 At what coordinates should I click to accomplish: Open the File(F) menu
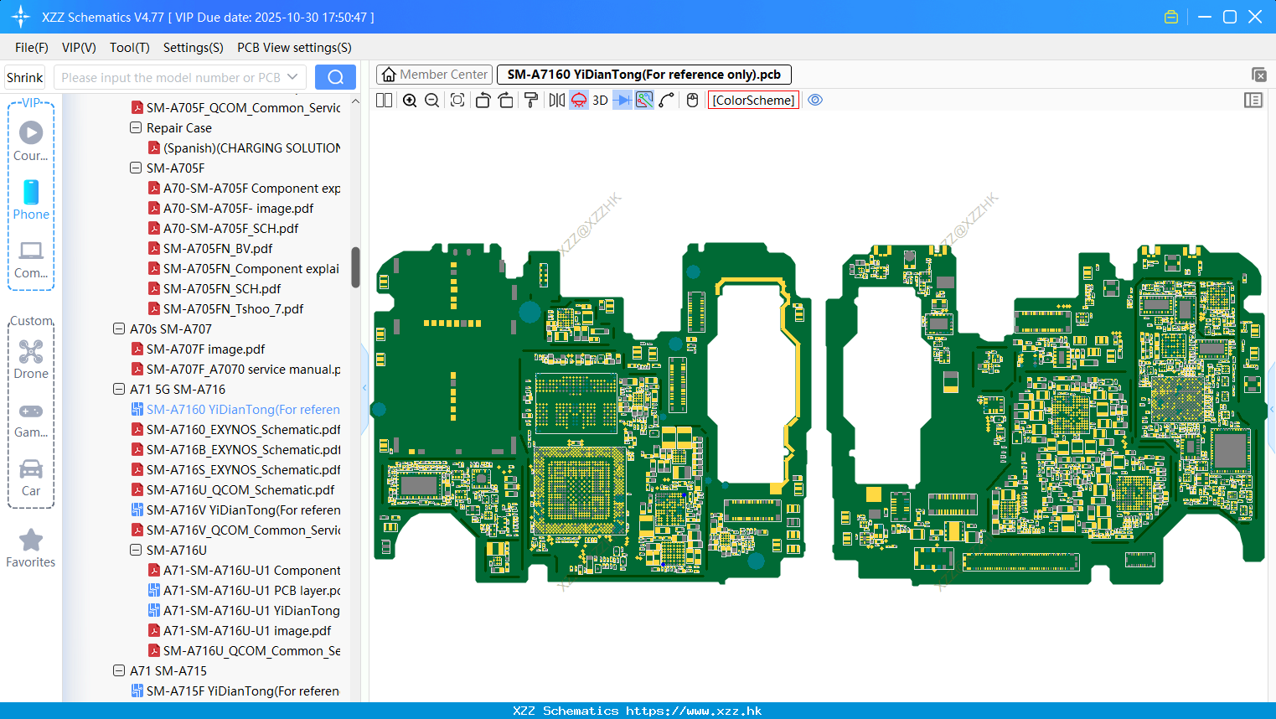(32, 48)
